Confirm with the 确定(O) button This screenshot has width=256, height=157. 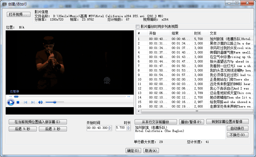tap(133, 151)
